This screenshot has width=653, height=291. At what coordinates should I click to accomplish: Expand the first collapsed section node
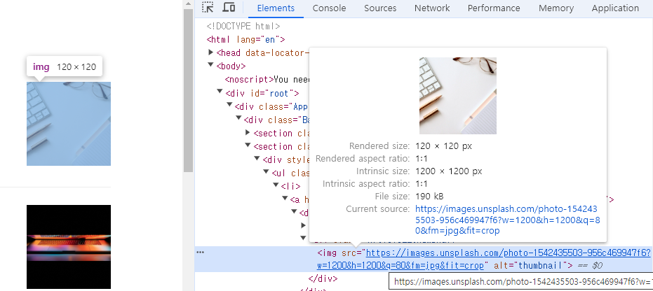pyautogui.click(x=248, y=132)
